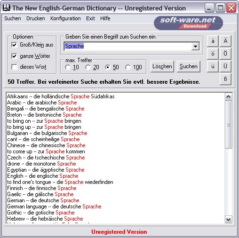Select the Afrikaans result row
This screenshot has height=238, width=239.
[61, 96]
